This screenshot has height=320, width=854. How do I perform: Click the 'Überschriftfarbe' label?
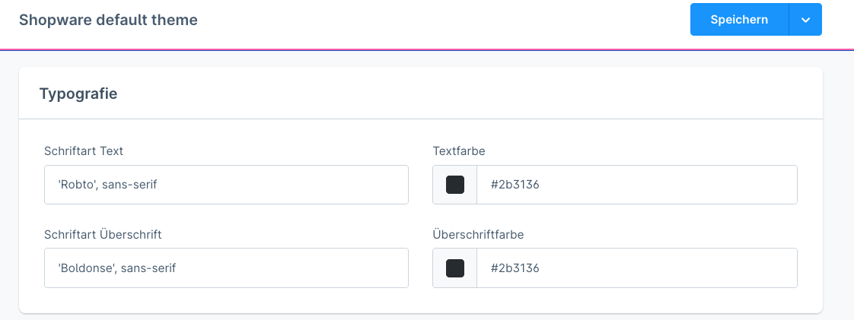[477, 235]
